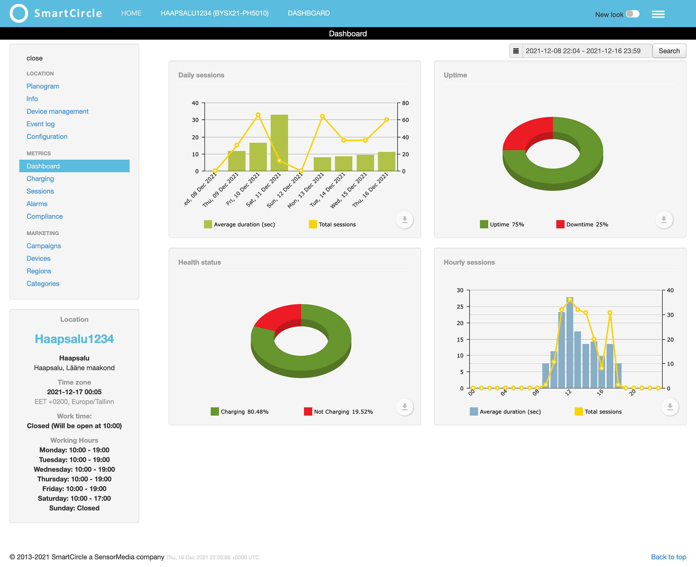Collapse sidebar with close link
Image resolution: width=696 pixels, height=567 pixels.
(x=34, y=58)
